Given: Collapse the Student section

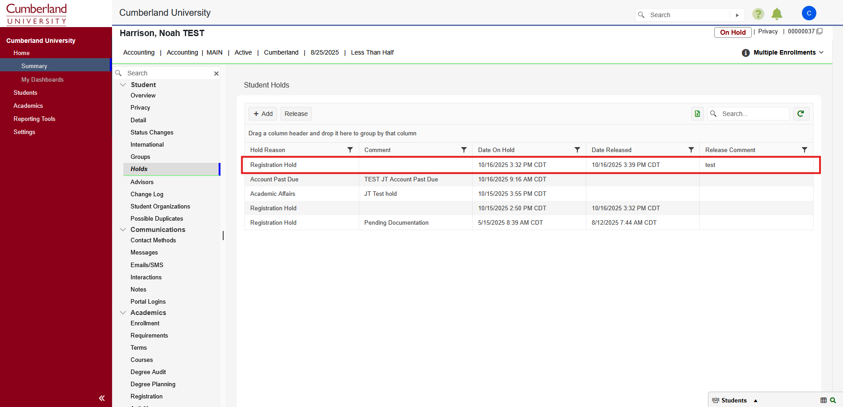Looking at the screenshot, I should click(x=123, y=85).
